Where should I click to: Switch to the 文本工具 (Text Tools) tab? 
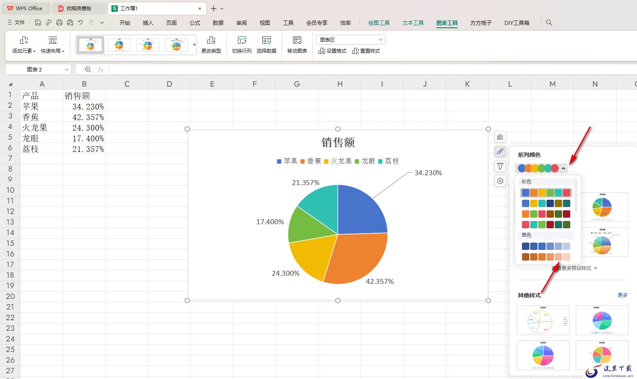(x=413, y=23)
